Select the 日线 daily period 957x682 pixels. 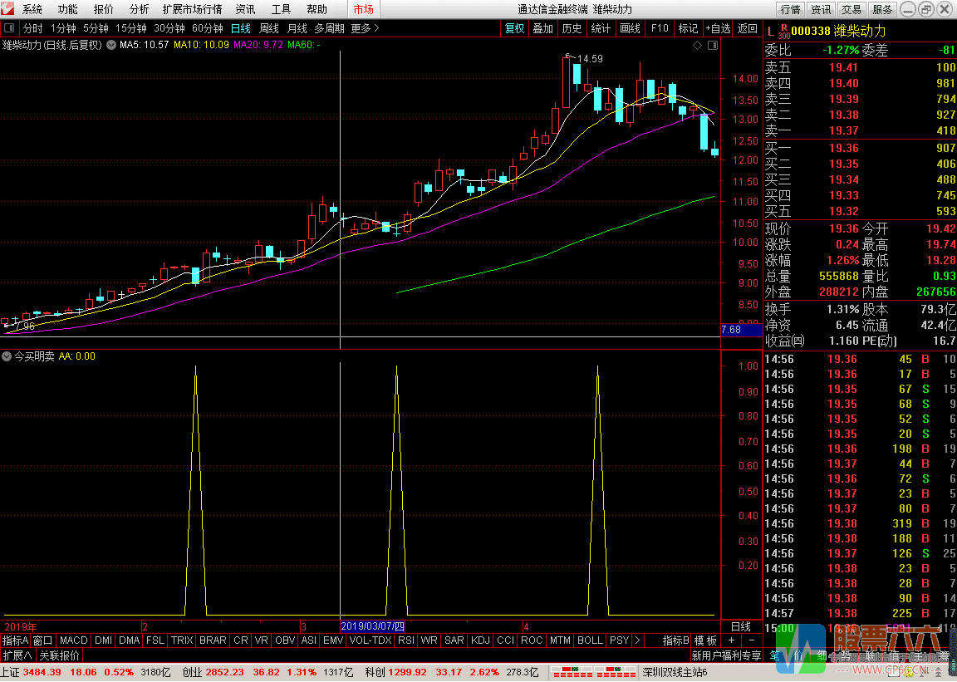(240, 28)
